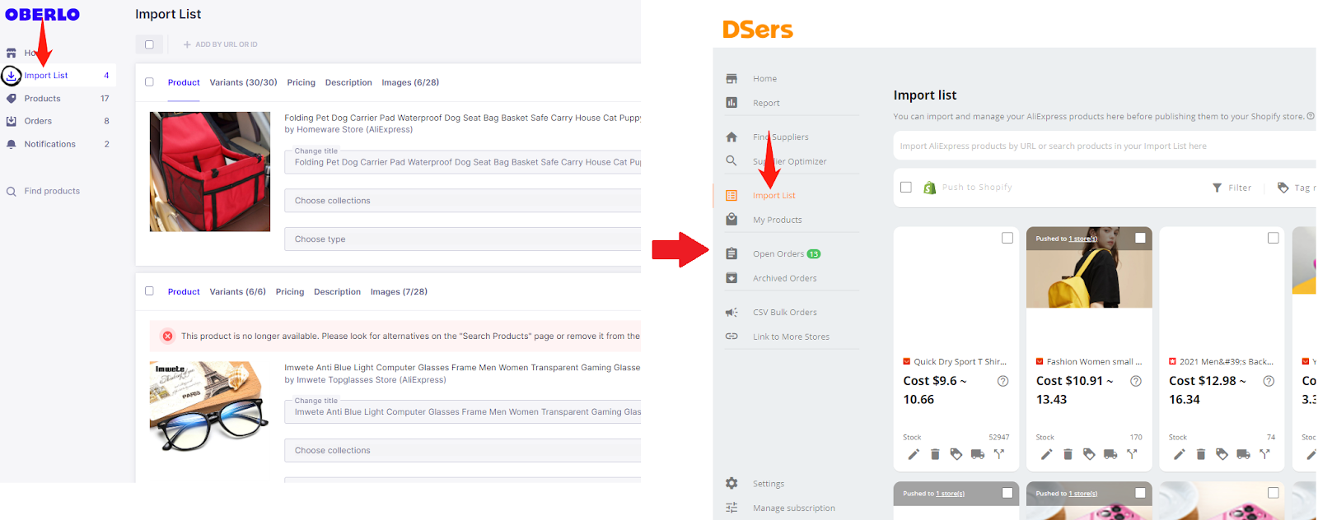Toggle Oberlo select-all checkbox near Add by URL
1318x520 pixels.
(149, 44)
